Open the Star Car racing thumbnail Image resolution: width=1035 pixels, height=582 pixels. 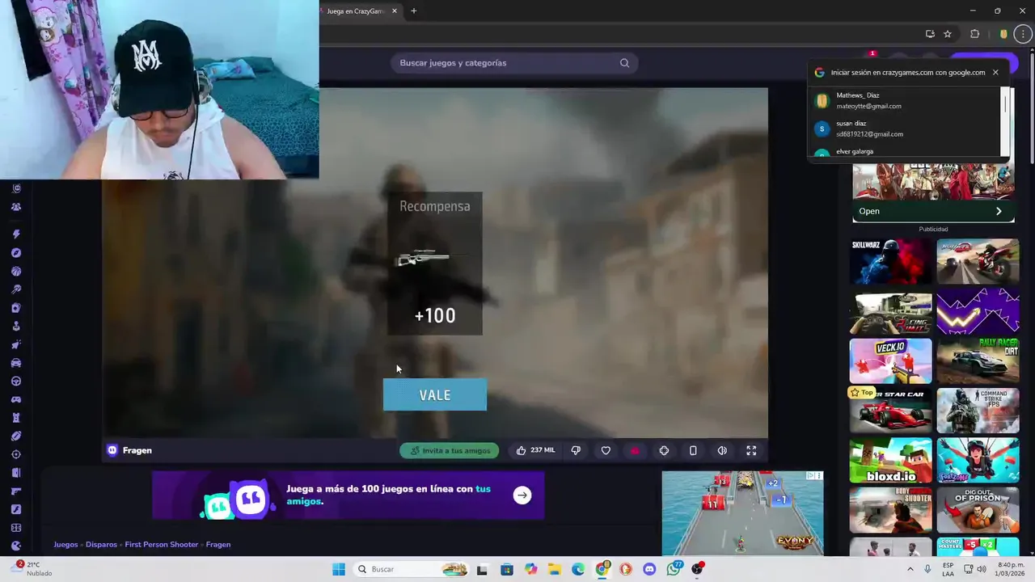890,411
